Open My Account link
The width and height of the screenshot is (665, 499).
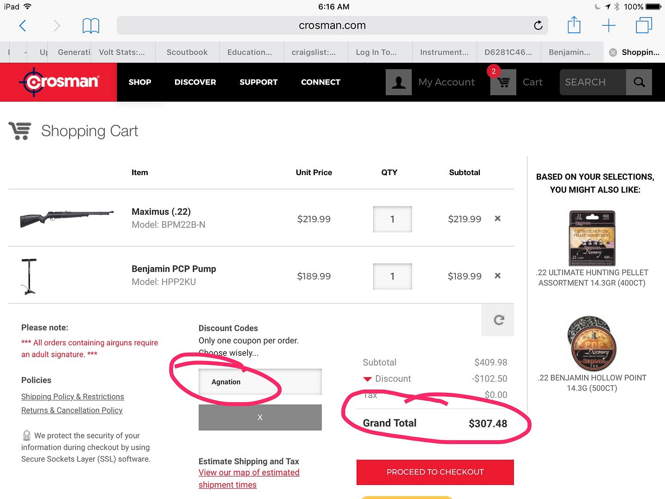click(447, 82)
